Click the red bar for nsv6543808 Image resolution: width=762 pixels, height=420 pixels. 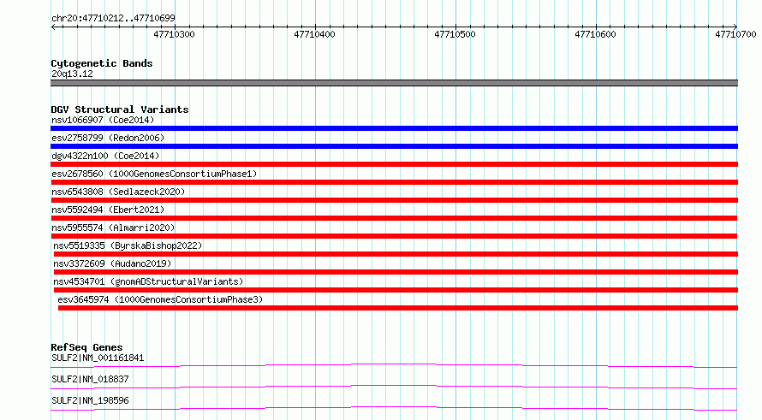[x=394, y=200]
